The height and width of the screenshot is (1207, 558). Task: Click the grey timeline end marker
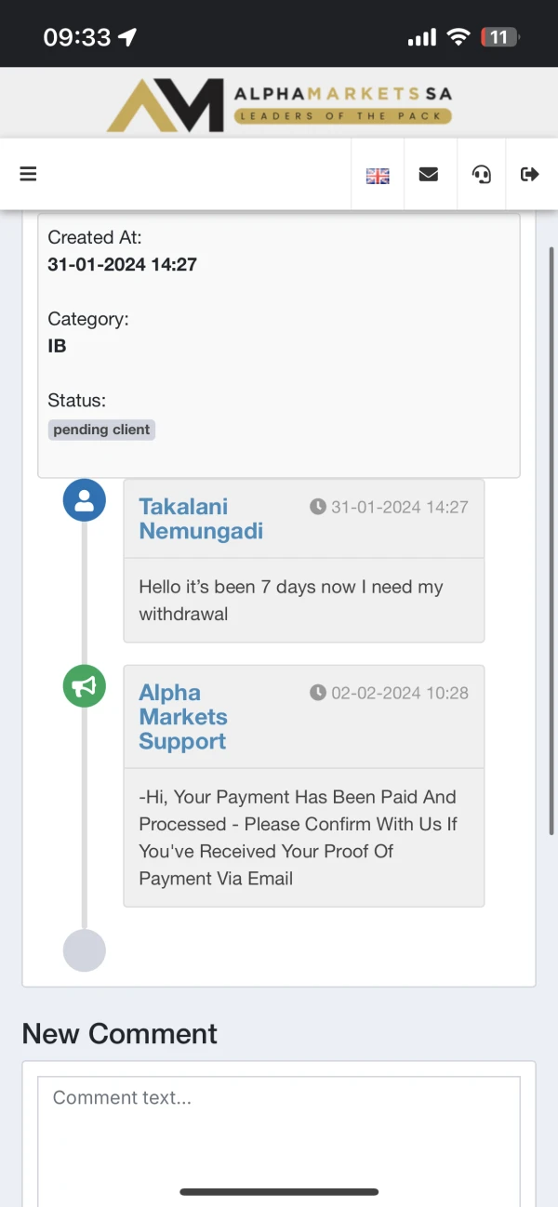click(x=84, y=950)
